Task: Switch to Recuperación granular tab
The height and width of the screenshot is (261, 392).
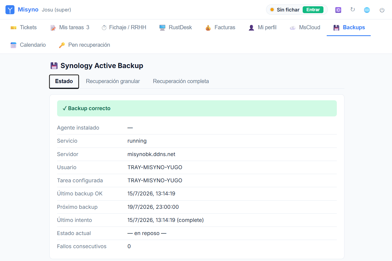Action: (x=113, y=81)
